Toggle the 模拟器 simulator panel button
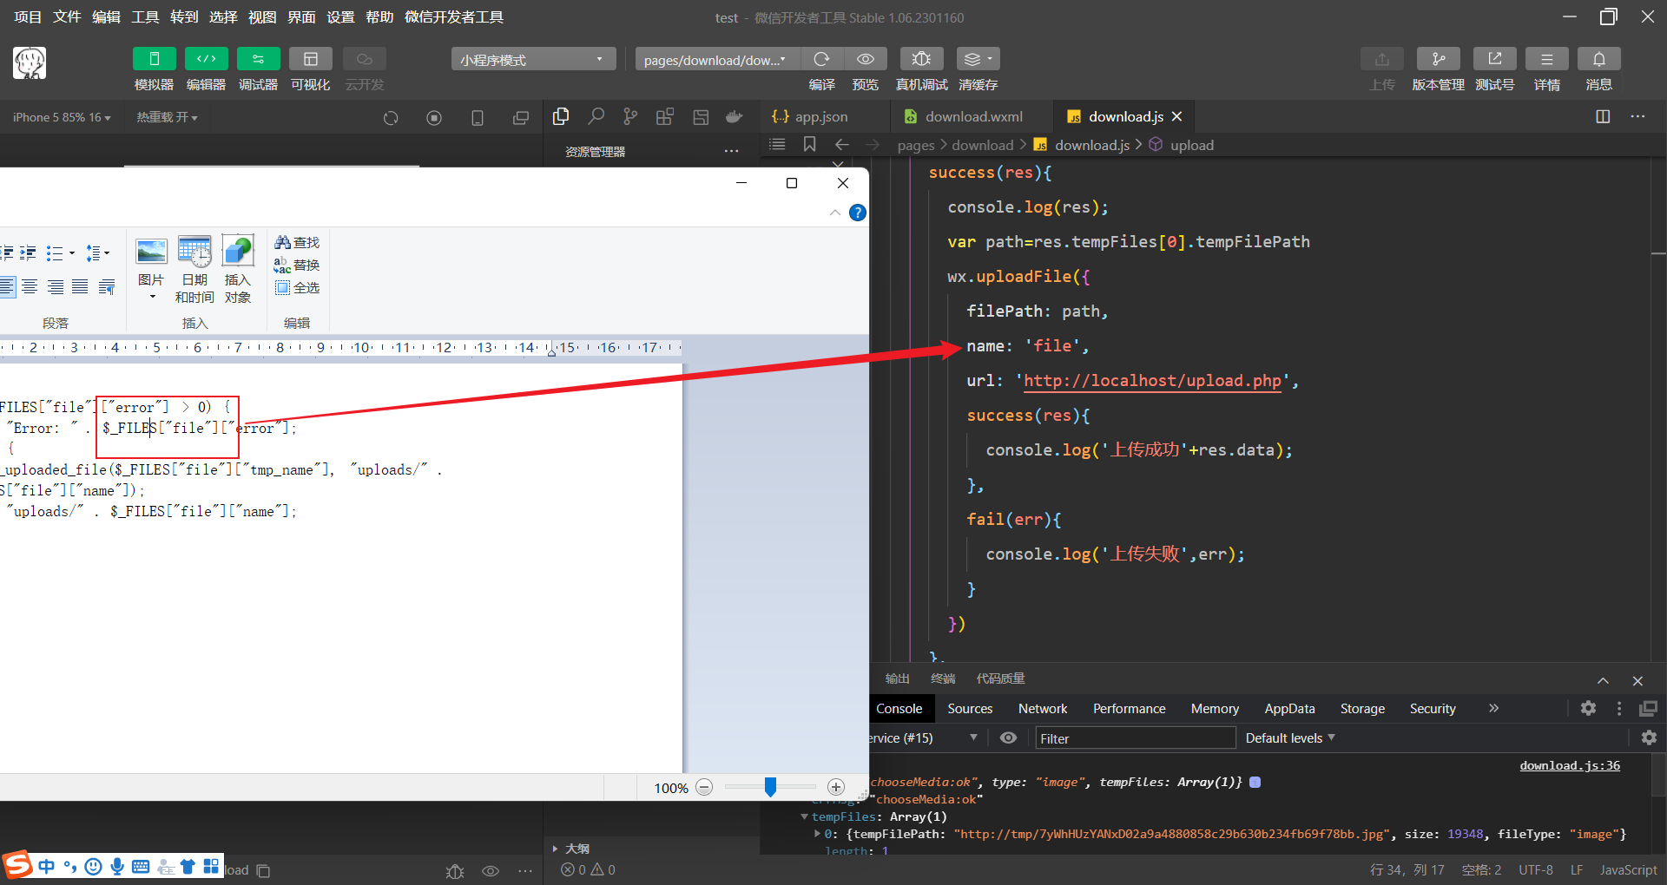 (x=155, y=59)
